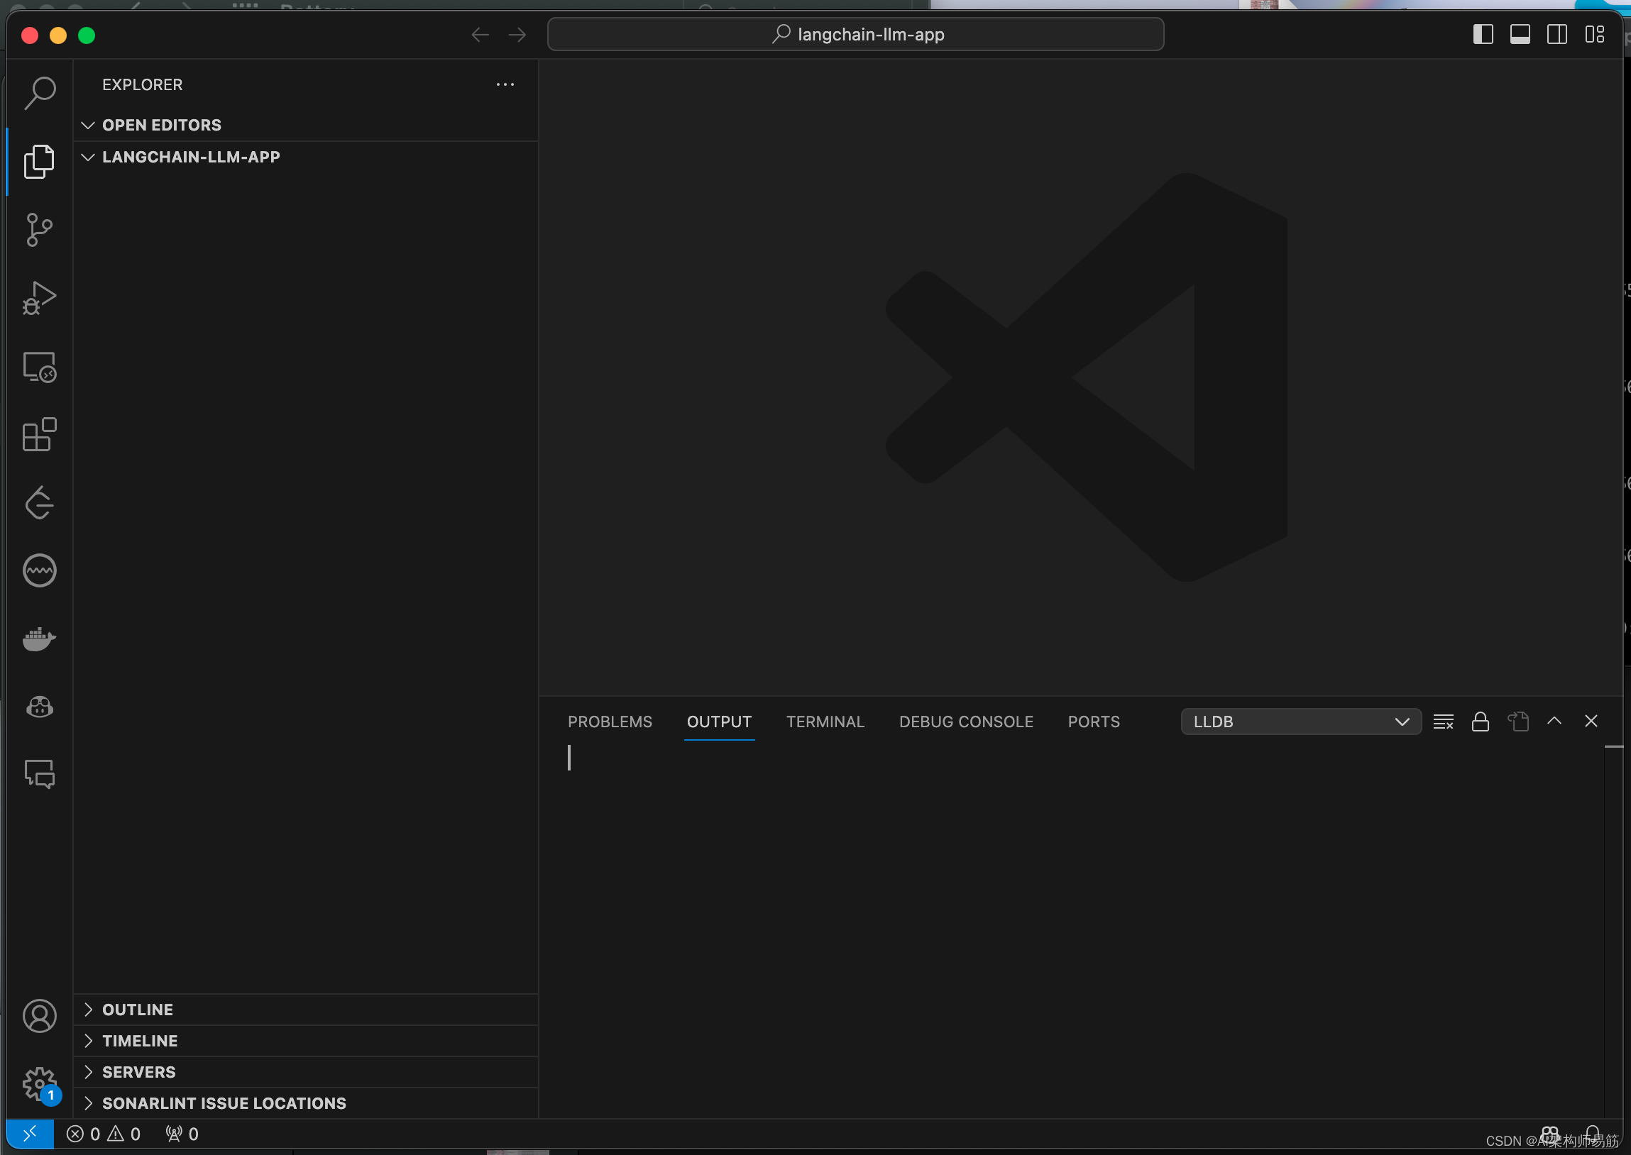1631x1155 pixels.
Task: Toggle output auto scroll lock icon
Action: (1480, 721)
